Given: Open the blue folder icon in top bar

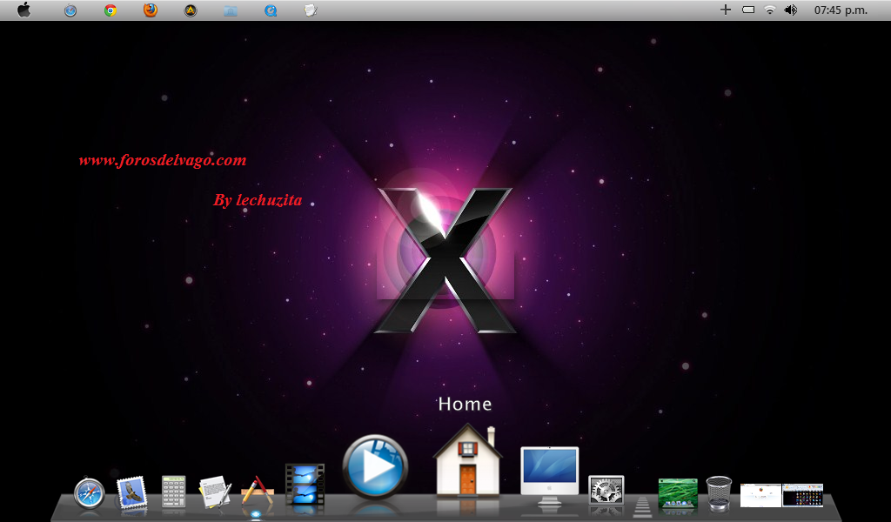Looking at the screenshot, I should 230,10.
